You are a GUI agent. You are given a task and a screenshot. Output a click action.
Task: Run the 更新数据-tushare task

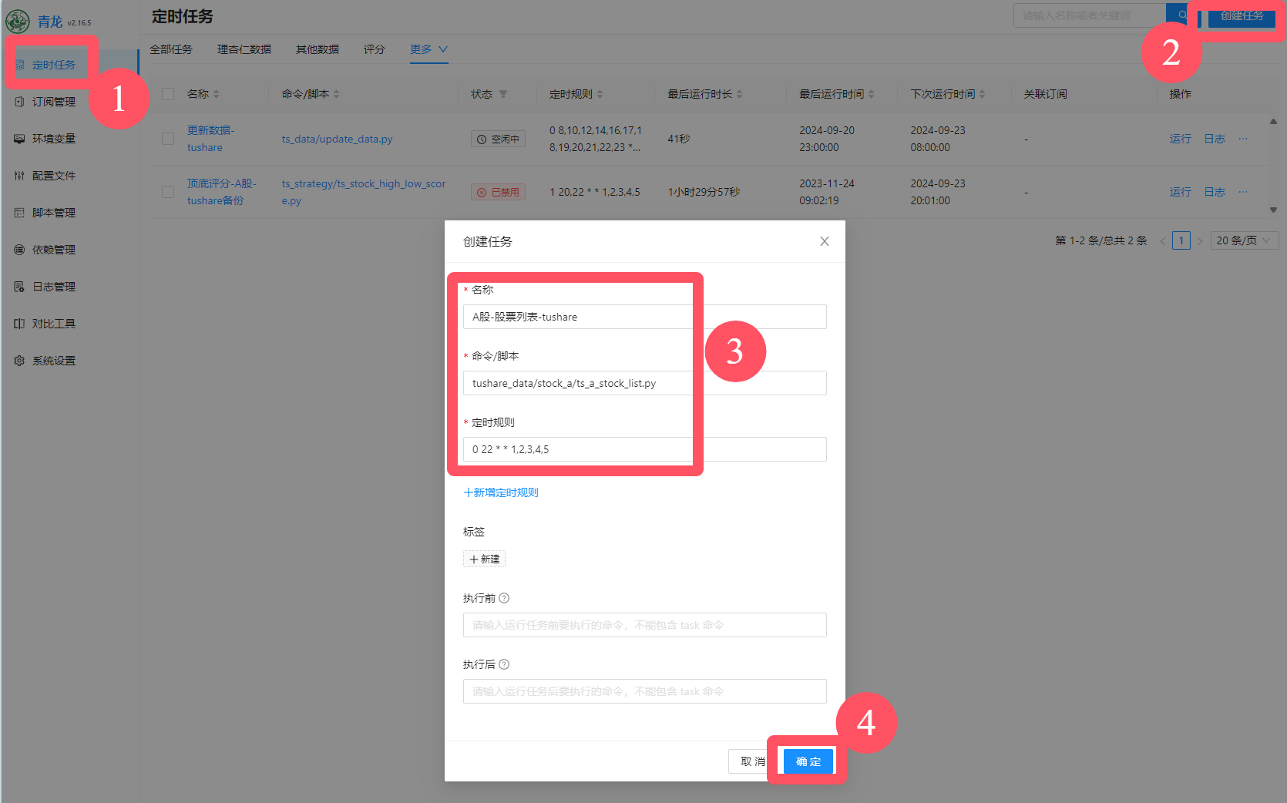(x=1181, y=139)
